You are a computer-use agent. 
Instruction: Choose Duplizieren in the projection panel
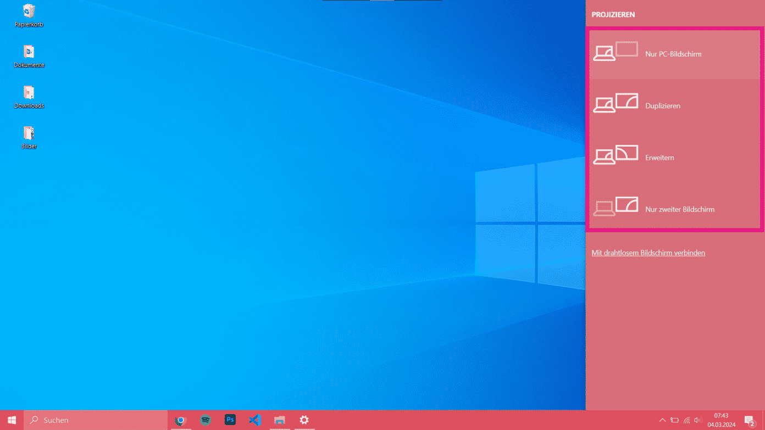point(675,105)
